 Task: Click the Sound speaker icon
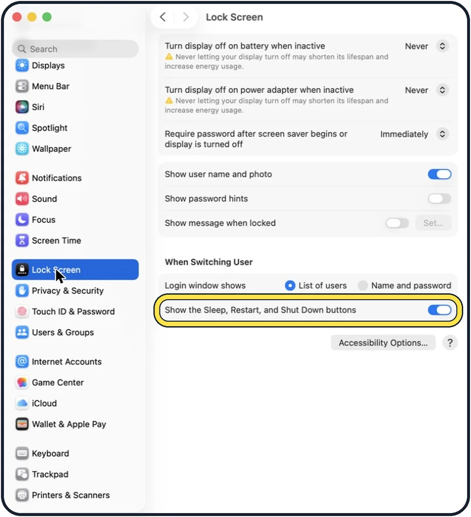[x=22, y=199]
